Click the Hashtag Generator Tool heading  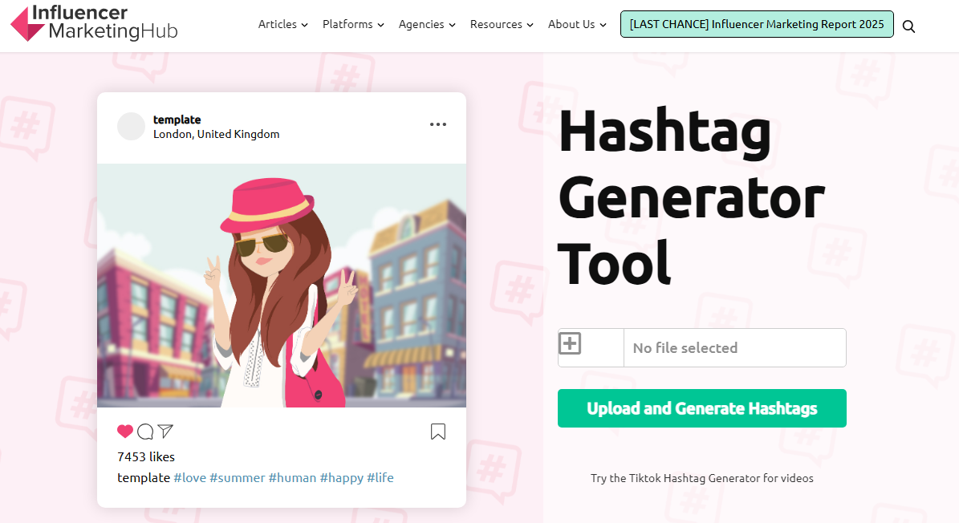click(691, 197)
